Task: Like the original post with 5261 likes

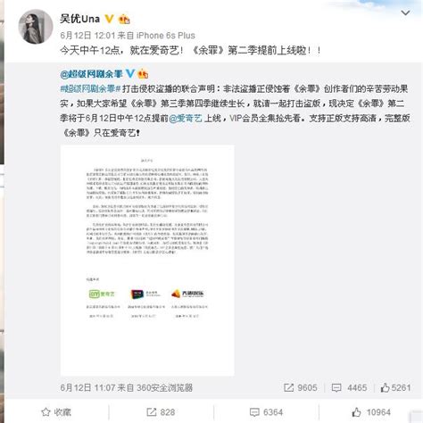Action: point(395,387)
